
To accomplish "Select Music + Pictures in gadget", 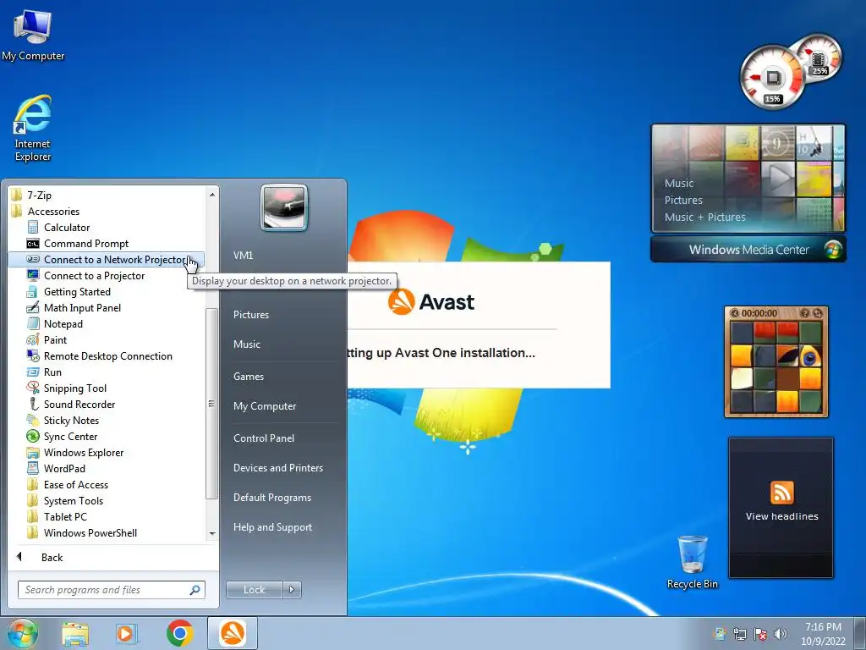I will (704, 218).
